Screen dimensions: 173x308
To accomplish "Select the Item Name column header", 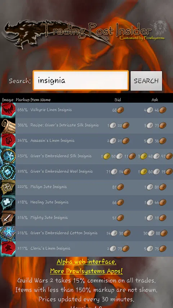I will [40, 100].
